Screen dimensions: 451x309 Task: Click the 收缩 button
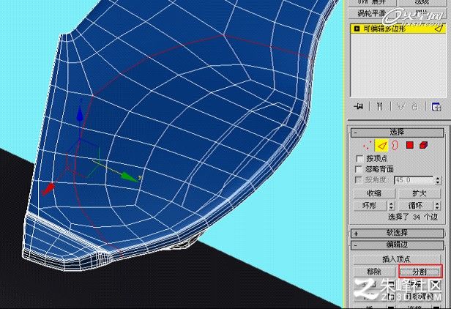coord(374,193)
